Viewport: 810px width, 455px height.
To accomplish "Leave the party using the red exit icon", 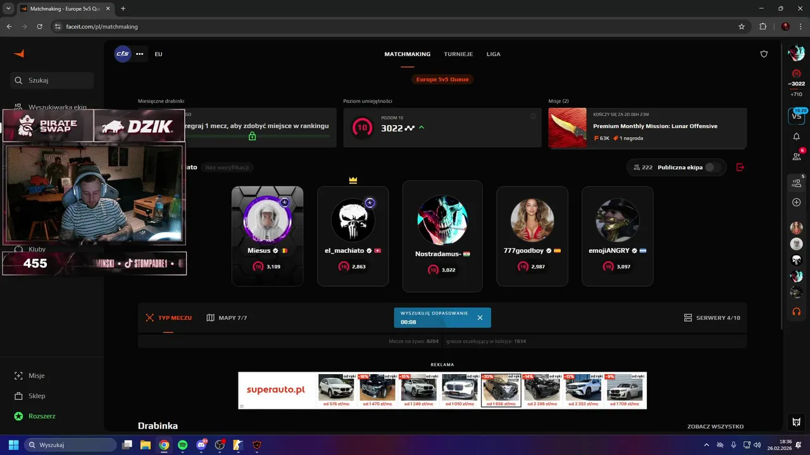I will tap(740, 167).
